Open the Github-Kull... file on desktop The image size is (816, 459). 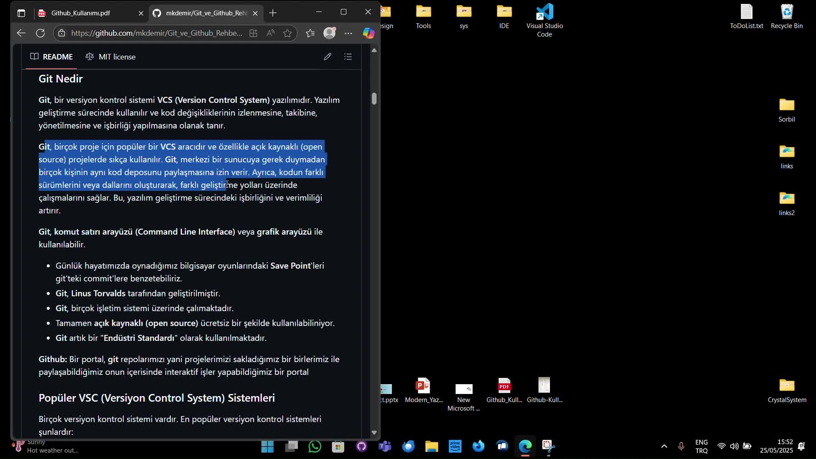(544, 390)
